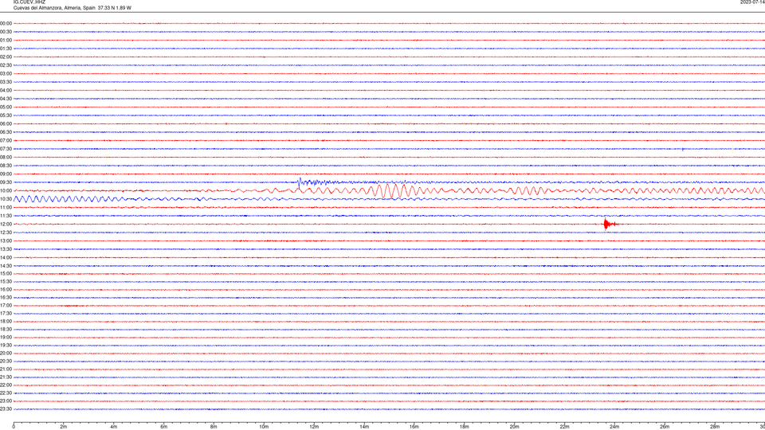Select the 13:00 trace time label
Image resolution: width=765 pixels, height=430 pixels.
coord(6,240)
